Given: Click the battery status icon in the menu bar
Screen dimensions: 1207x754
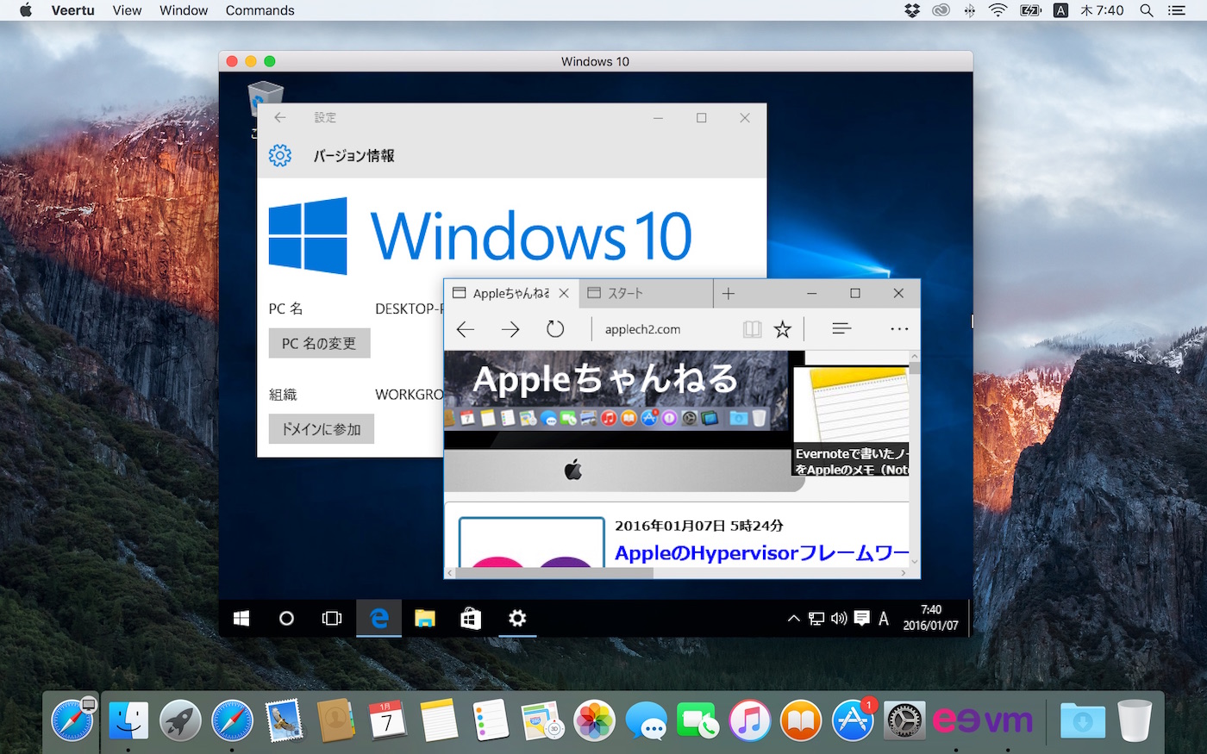Looking at the screenshot, I should pyautogui.click(x=1030, y=10).
